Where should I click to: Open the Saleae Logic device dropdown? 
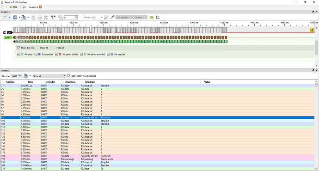[92, 18]
